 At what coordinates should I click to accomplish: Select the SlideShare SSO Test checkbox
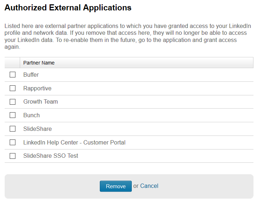13,156
